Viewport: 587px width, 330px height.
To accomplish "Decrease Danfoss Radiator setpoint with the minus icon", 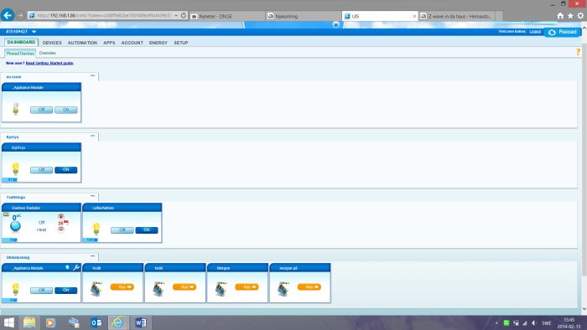I will click(60, 229).
